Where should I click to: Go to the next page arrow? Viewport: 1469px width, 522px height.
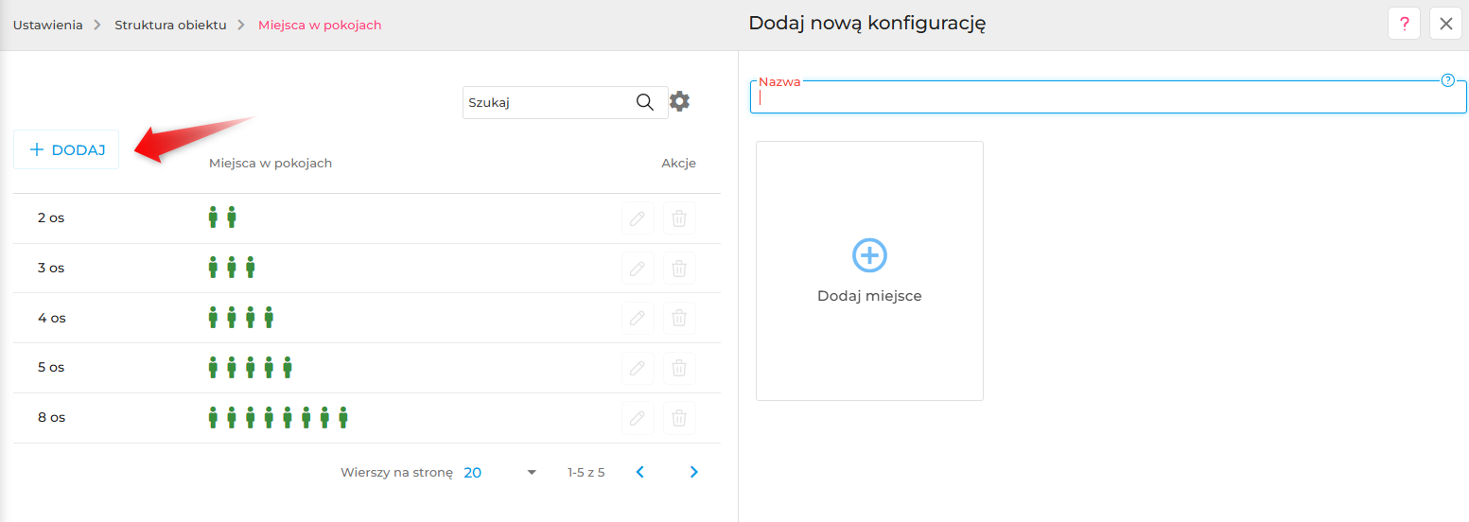pyautogui.click(x=694, y=472)
